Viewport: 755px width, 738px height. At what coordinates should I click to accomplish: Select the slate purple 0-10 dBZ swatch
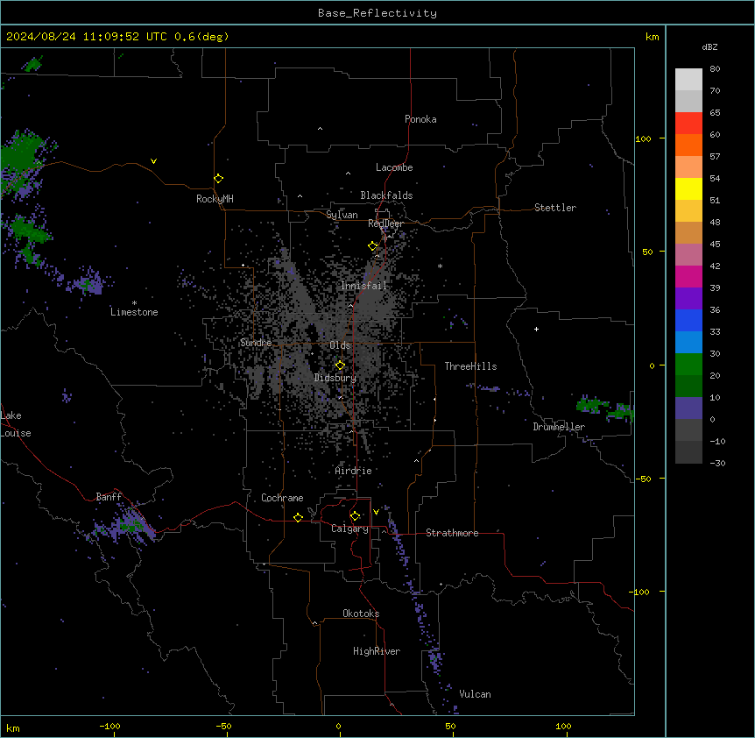688,408
